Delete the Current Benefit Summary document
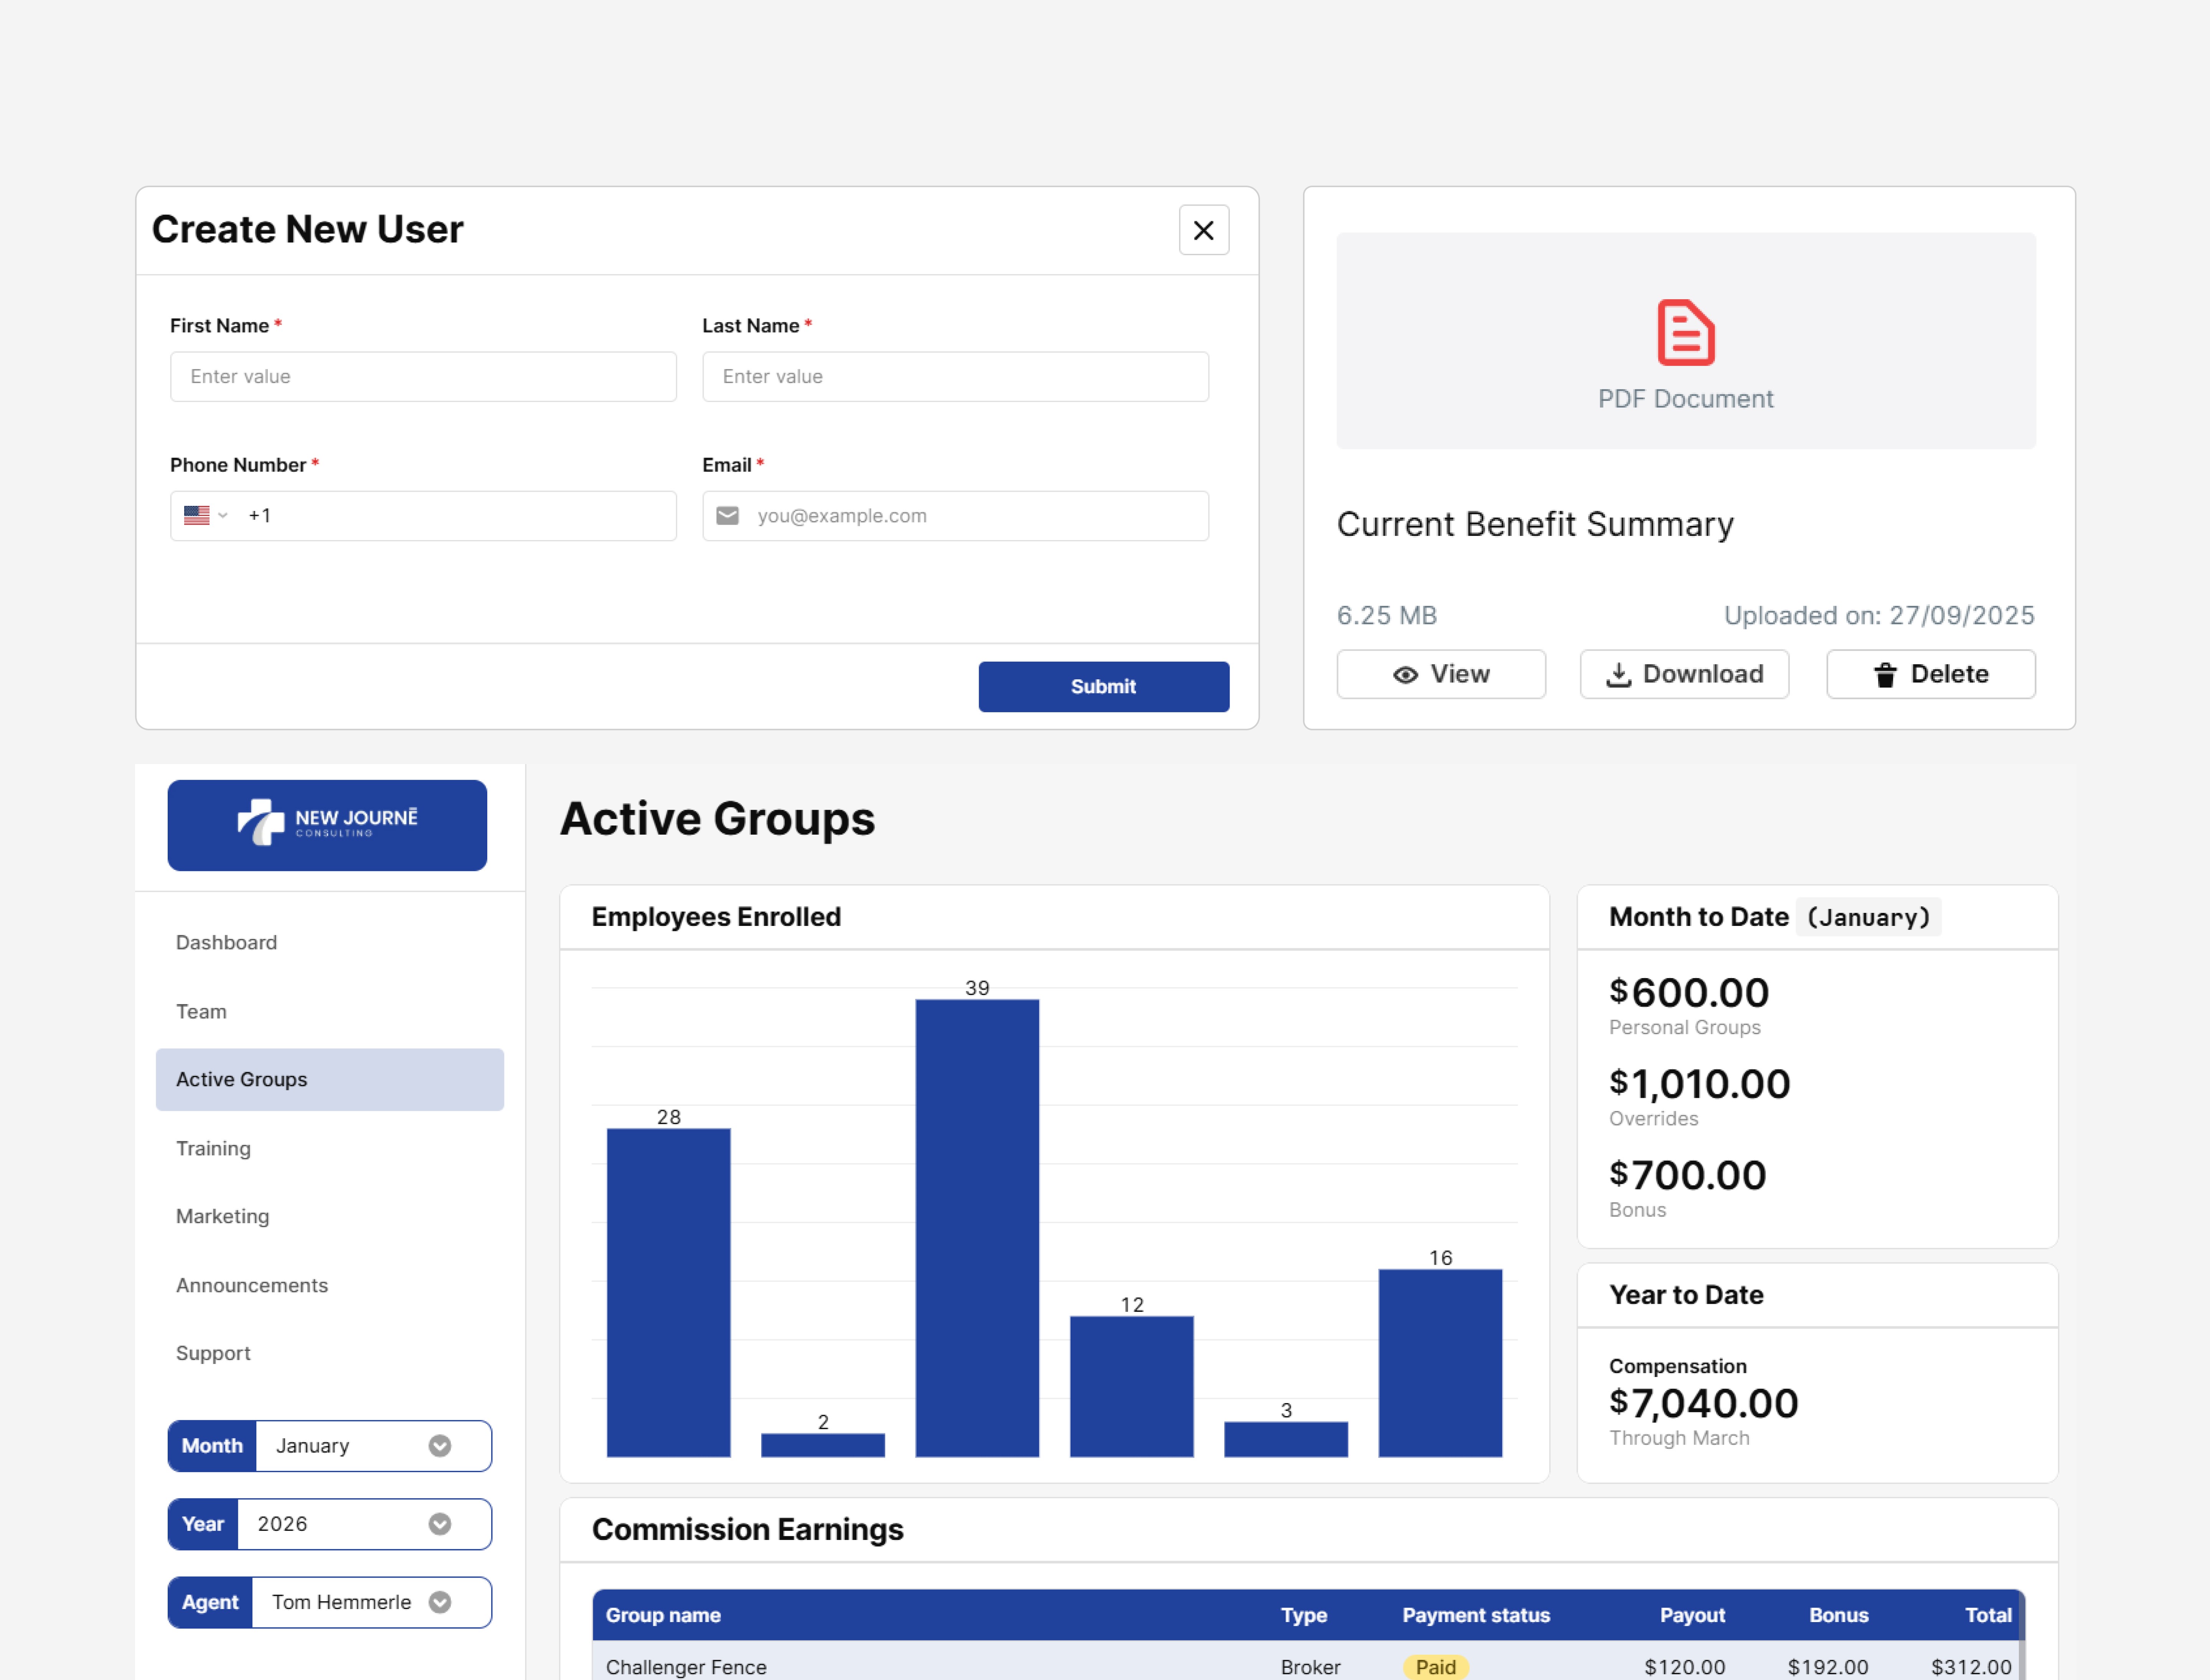The image size is (2210, 1680). click(x=1931, y=674)
